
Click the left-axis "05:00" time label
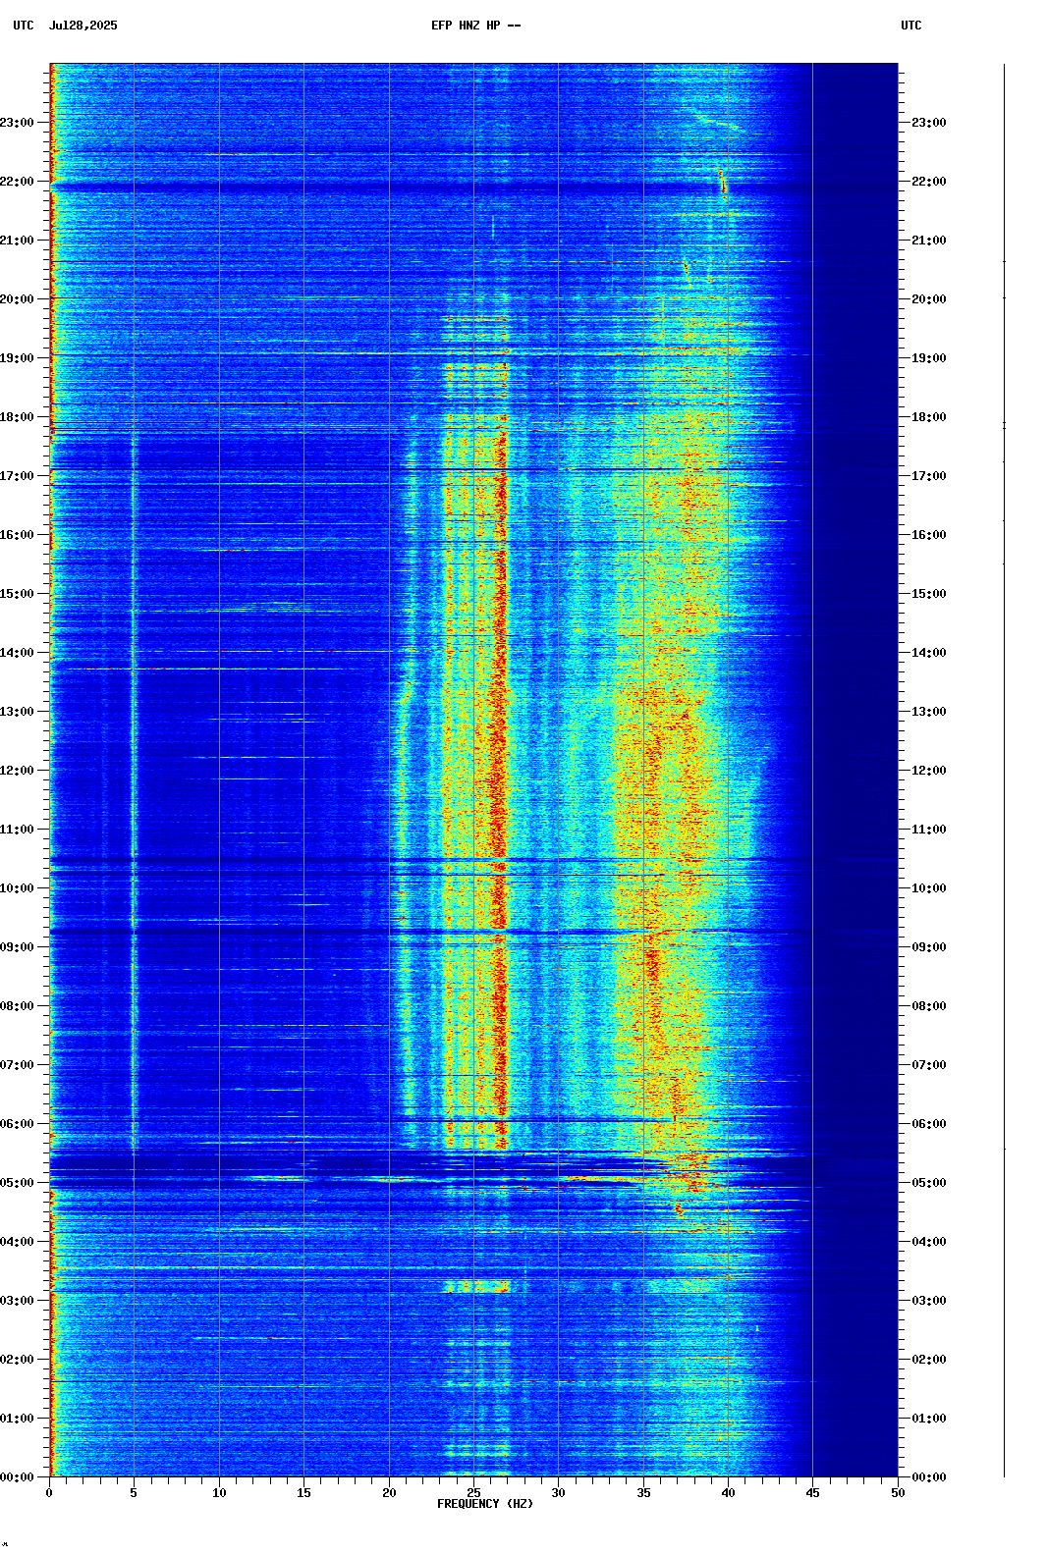click(x=17, y=1183)
